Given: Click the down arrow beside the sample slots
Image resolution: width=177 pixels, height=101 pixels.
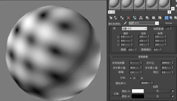Looking at the screenshot, I should 173,9.
